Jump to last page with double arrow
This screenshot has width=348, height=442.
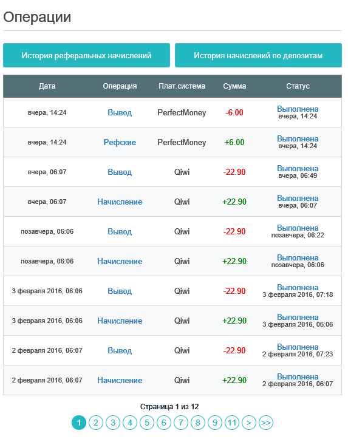pos(266,423)
